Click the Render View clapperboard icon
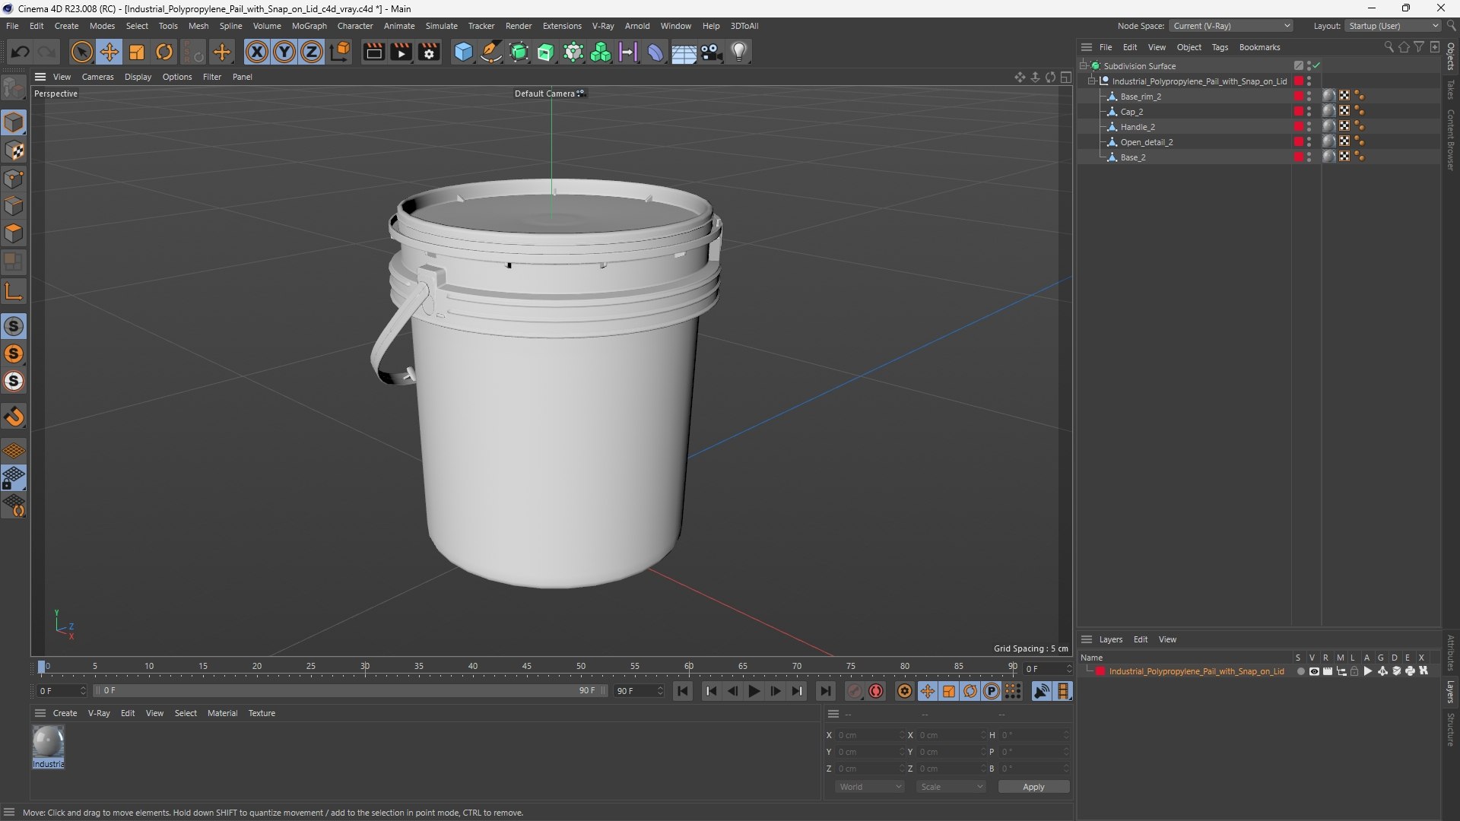This screenshot has width=1460, height=821. (373, 52)
